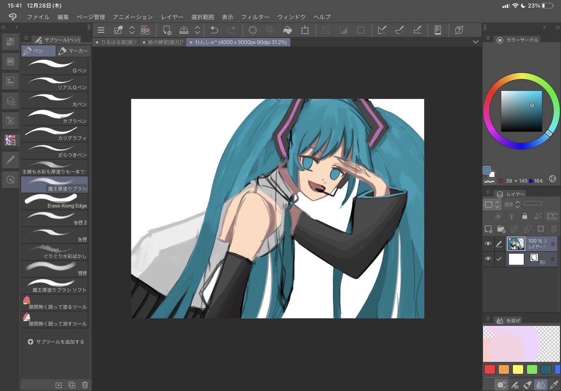Hide the レイヤー1 layer with eye icon
The width and height of the screenshot is (561, 391).
(488, 244)
